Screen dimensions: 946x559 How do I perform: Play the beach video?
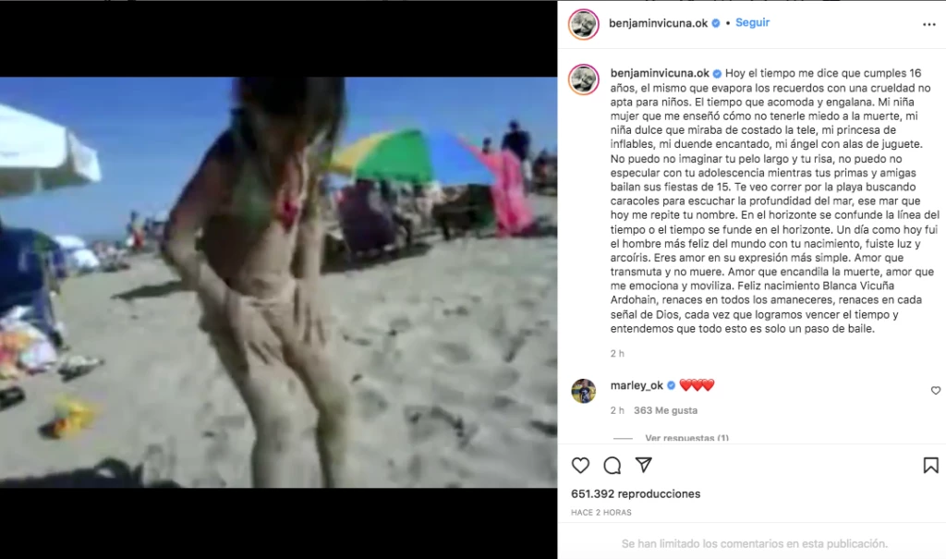[278, 282]
